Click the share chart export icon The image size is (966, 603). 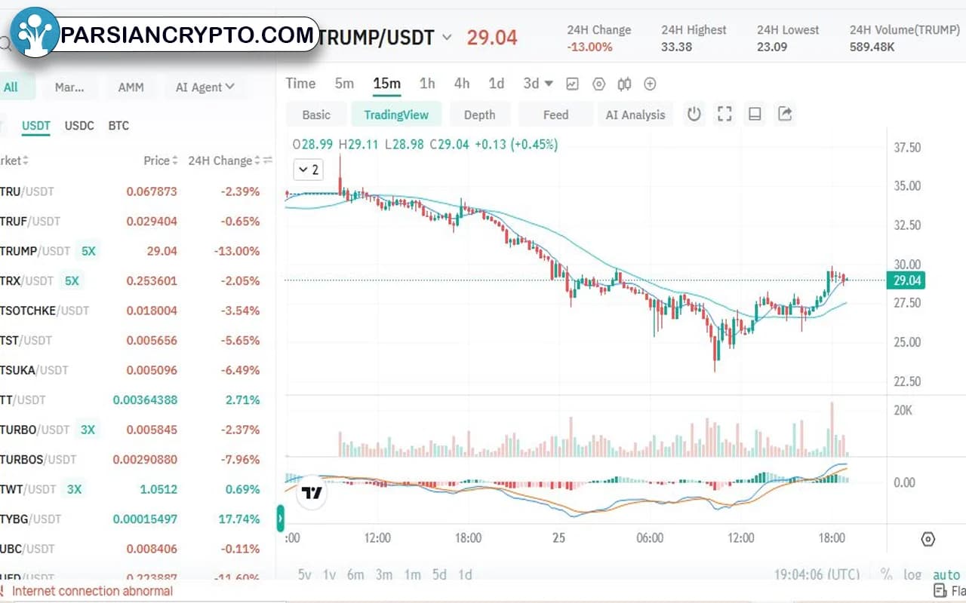coord(784,114)
